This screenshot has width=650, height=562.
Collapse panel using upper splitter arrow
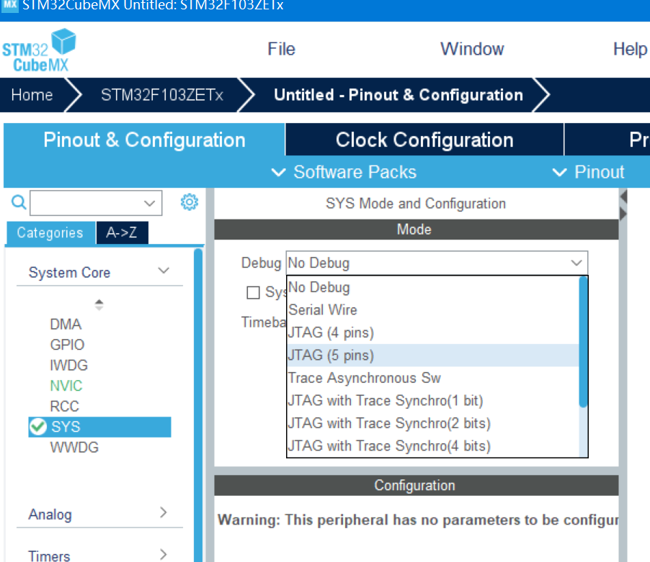point(623,196)
